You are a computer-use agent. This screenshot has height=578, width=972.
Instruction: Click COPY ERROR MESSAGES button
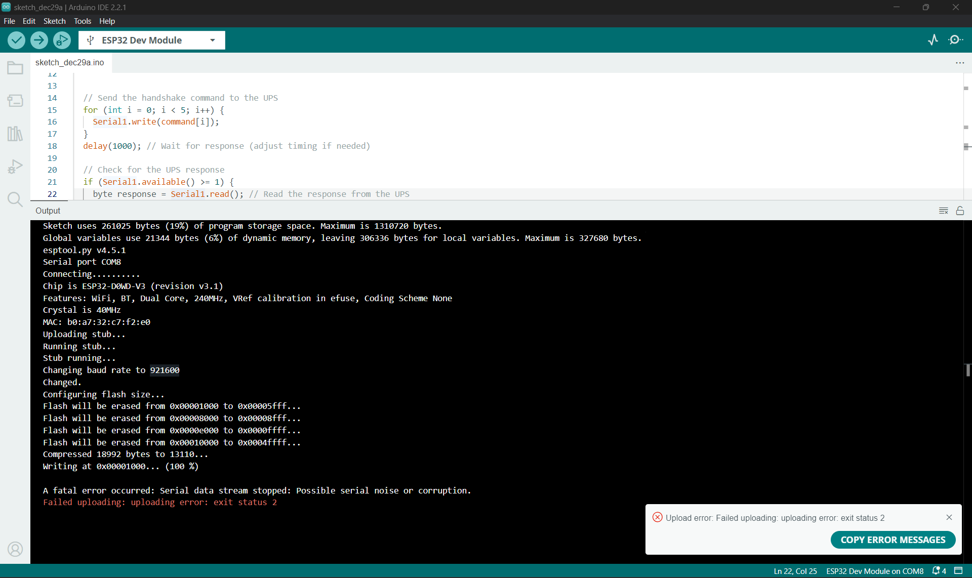point(893,540)
